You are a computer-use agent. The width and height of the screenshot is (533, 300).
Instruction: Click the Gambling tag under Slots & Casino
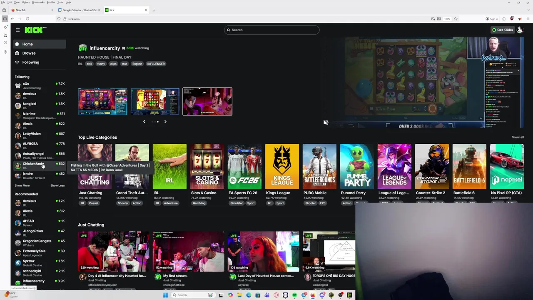(199, 203)
